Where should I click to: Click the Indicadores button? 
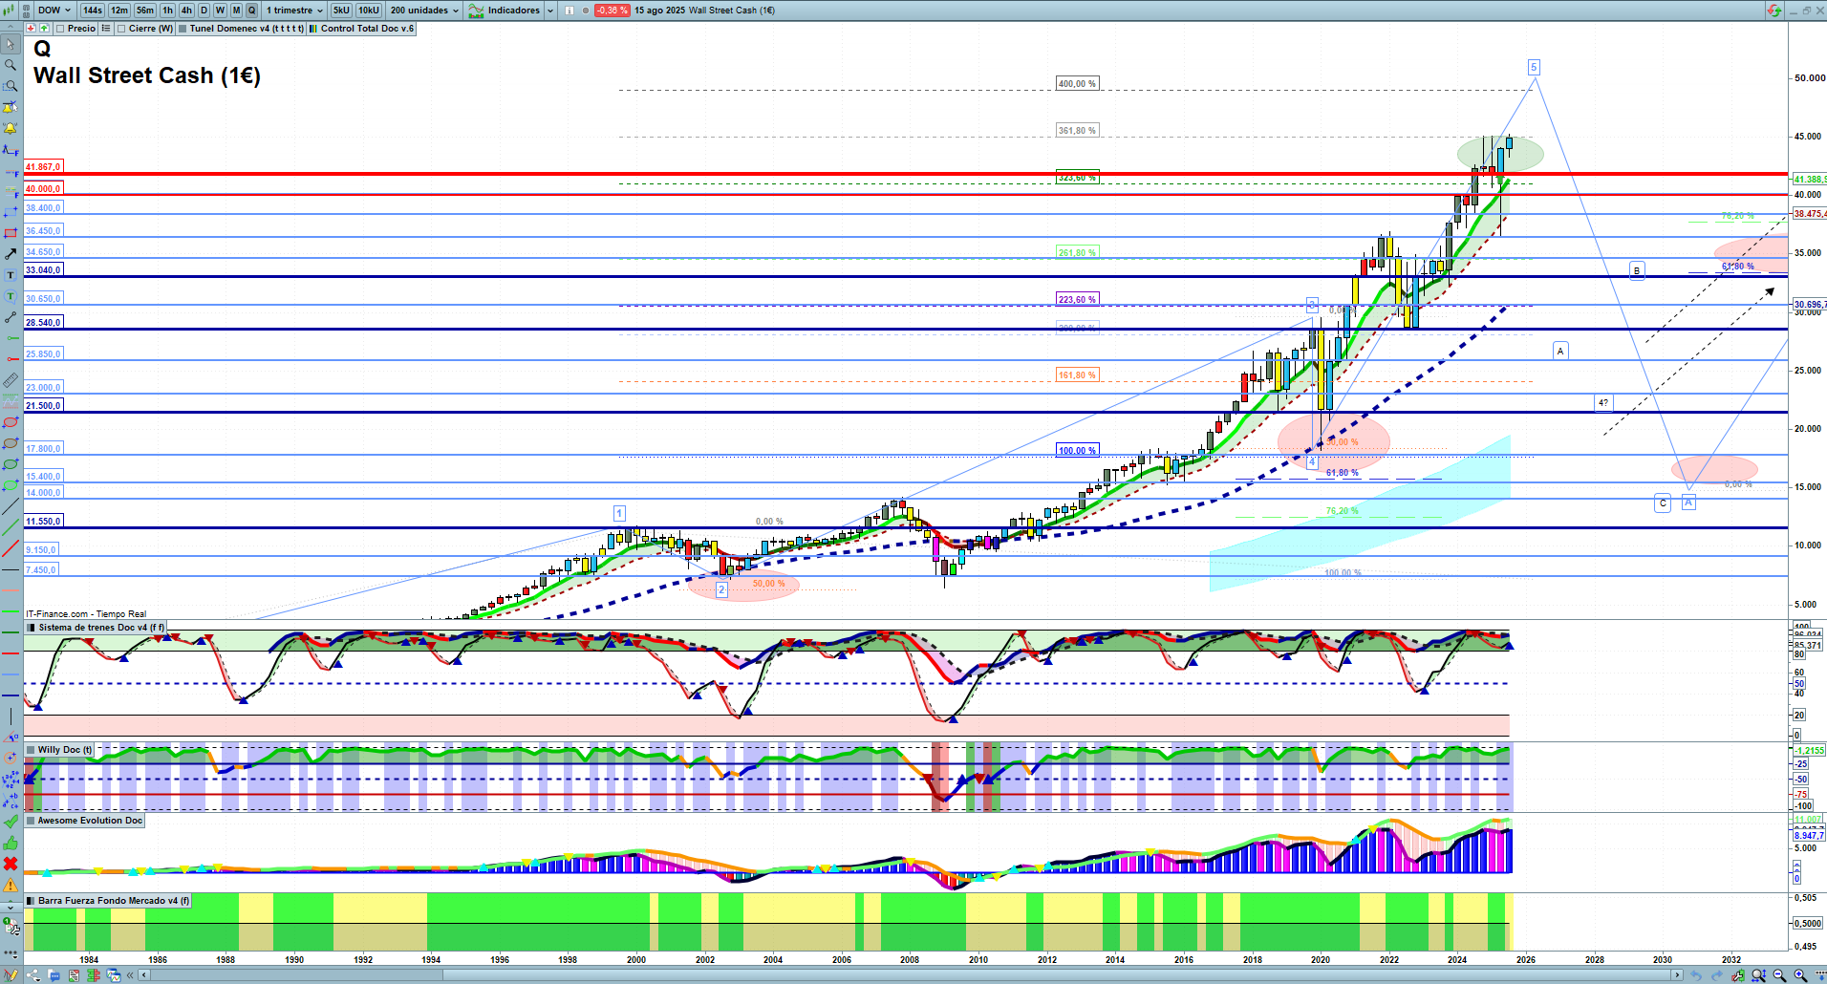click(x=505, y=11)
